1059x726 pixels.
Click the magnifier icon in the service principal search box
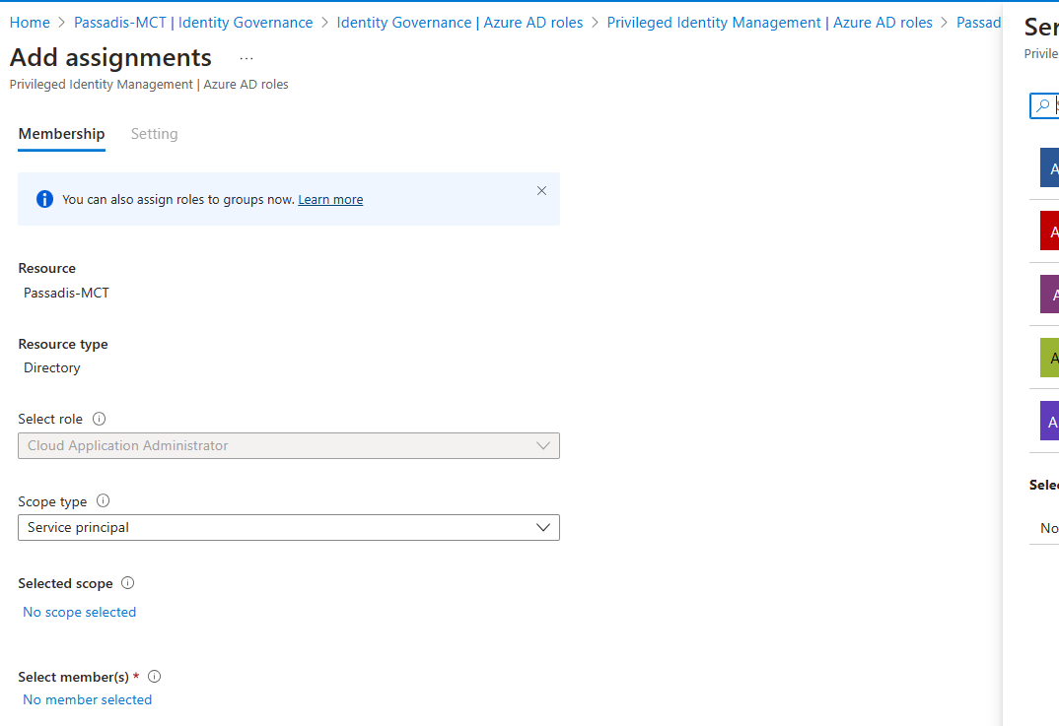(x=1044, y=105)
